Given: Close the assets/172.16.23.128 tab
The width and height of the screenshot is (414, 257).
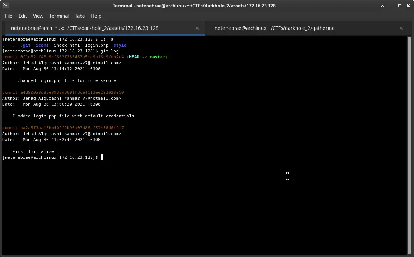Looking at the screenshot, I should pyautogui.click(x=197, y=28).
